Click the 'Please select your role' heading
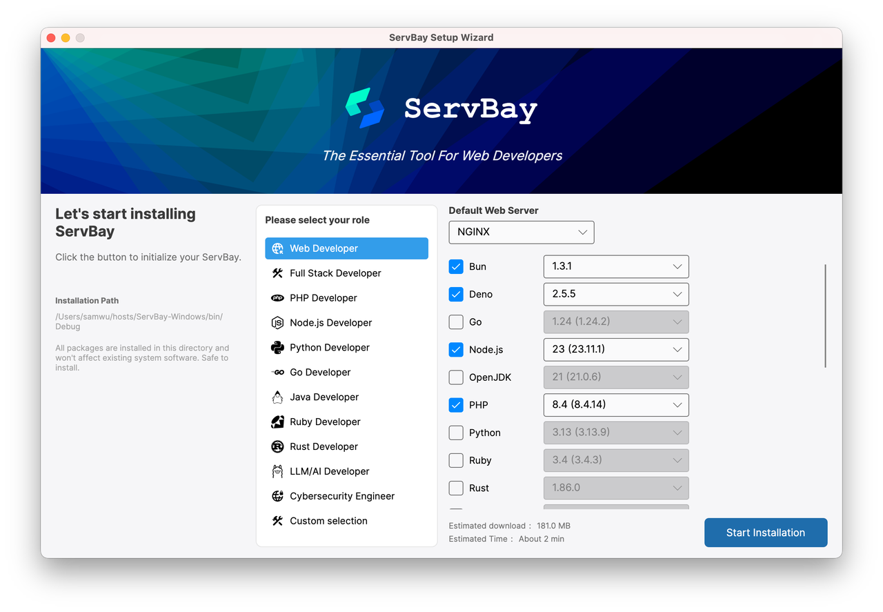 (317, 220)
